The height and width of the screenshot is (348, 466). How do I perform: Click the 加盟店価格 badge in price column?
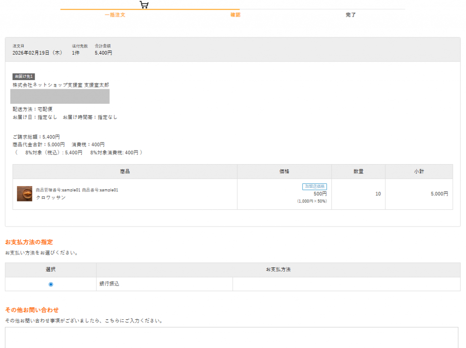[x=314, y=187]
